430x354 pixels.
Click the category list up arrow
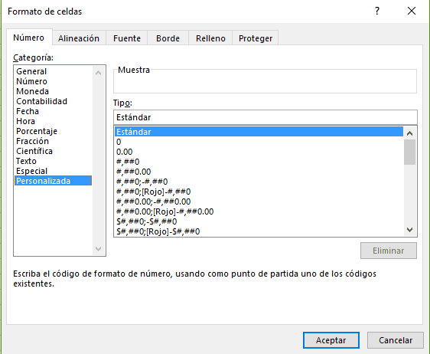(98, 73)
